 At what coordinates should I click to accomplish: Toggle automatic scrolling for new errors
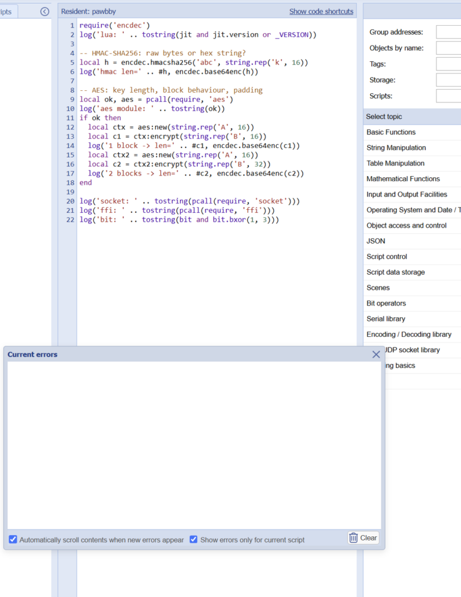pos(13,539)
